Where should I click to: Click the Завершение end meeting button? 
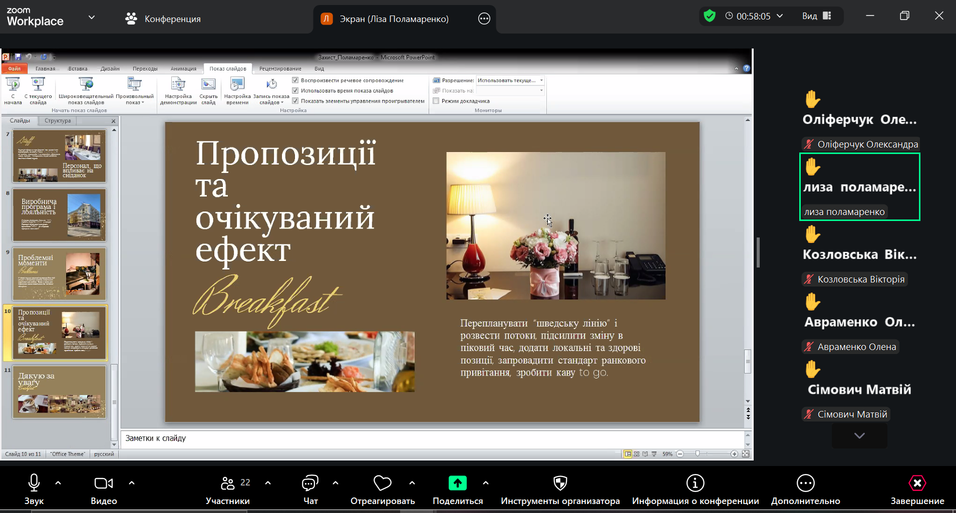[917, 483]
